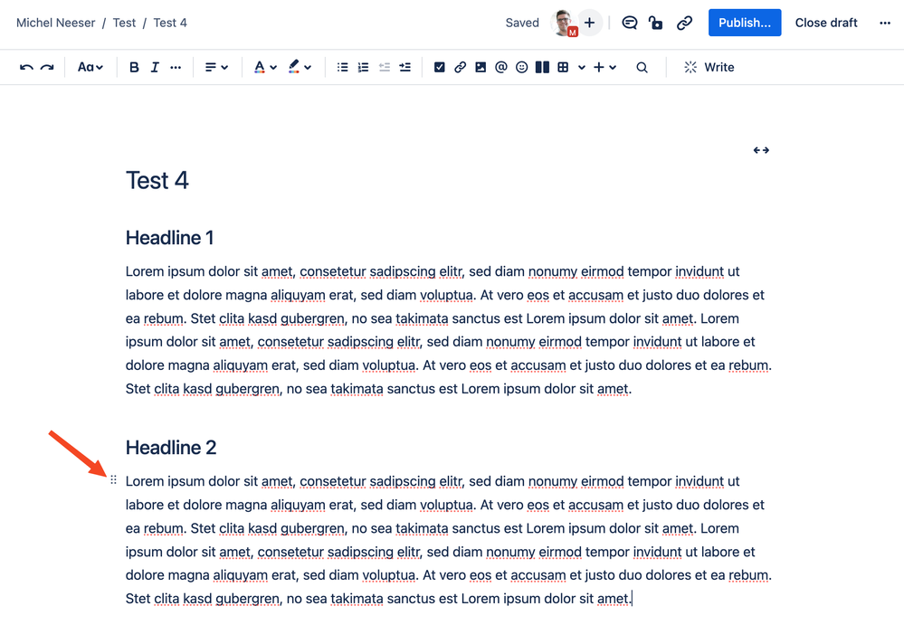Viewport: 904px width, 625px height.
Task: Insert a column layout
Action: pos(542,68)
